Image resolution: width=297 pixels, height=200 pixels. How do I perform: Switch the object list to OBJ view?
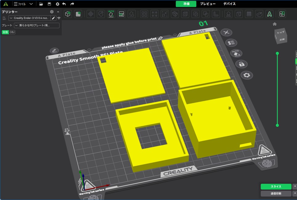tap(12, 32)
